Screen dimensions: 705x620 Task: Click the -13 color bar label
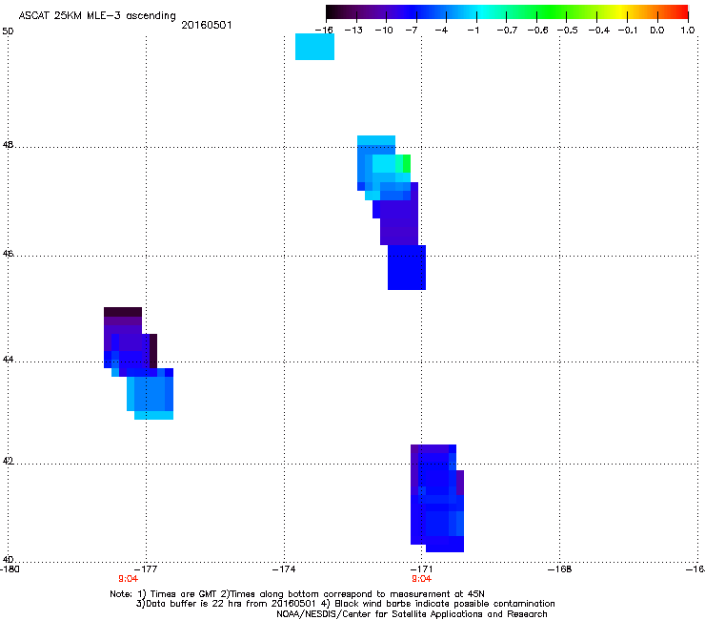coord(353,31)
